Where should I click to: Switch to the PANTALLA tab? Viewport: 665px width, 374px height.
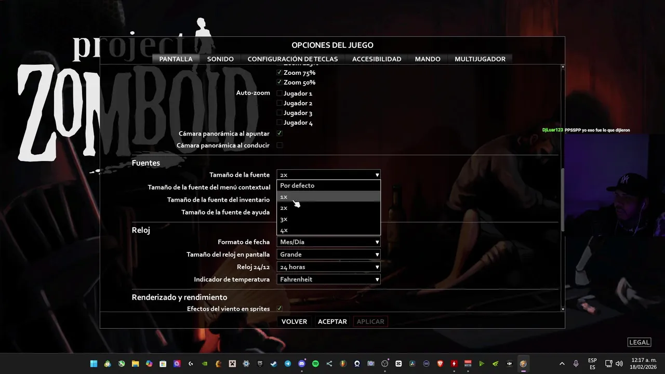pos(176,59)
